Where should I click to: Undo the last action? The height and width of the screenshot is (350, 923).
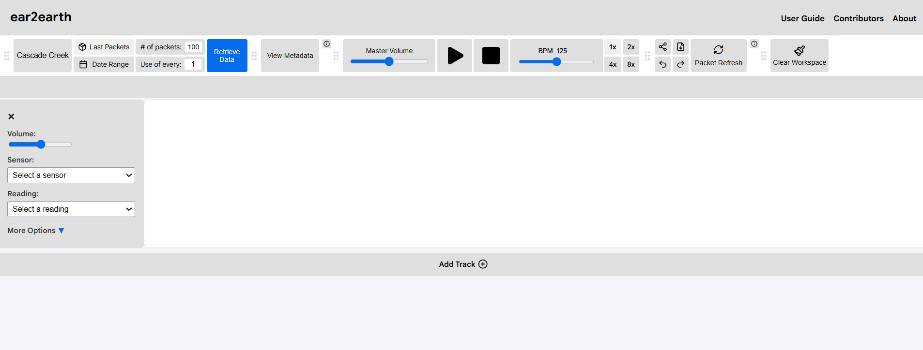click(662, 64)
